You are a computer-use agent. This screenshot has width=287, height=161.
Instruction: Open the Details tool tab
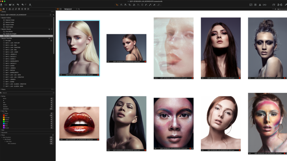(16, 9)
